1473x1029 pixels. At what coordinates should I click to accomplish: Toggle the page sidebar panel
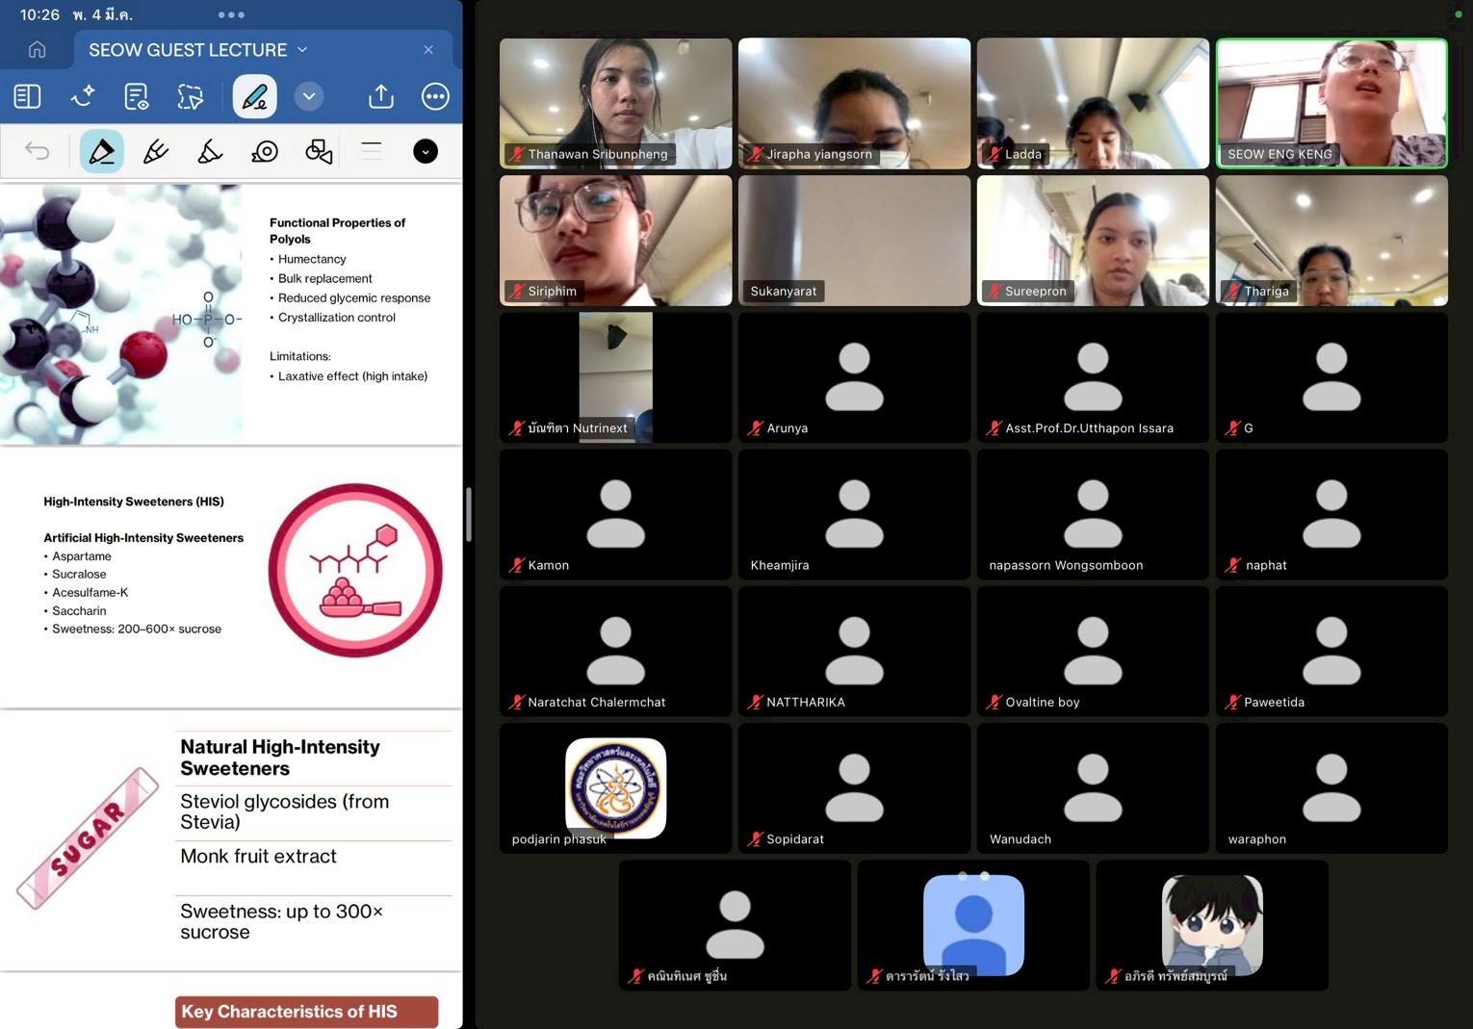pyautogui.click(x=27, y=96)
